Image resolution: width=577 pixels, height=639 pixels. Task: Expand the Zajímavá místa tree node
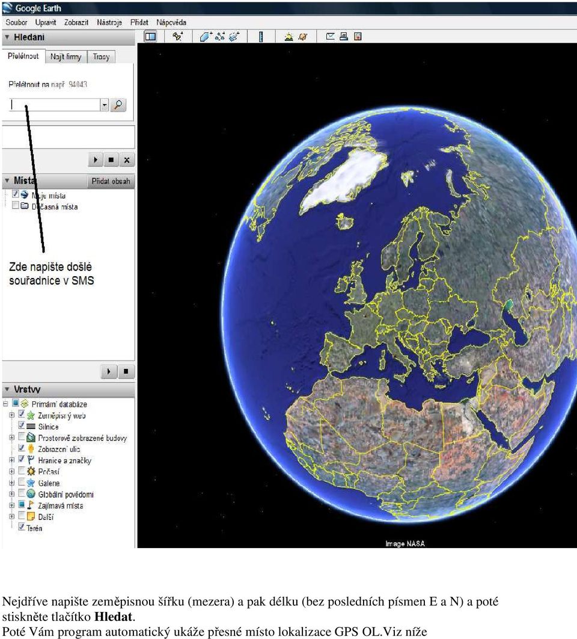[x=12, y=505]
